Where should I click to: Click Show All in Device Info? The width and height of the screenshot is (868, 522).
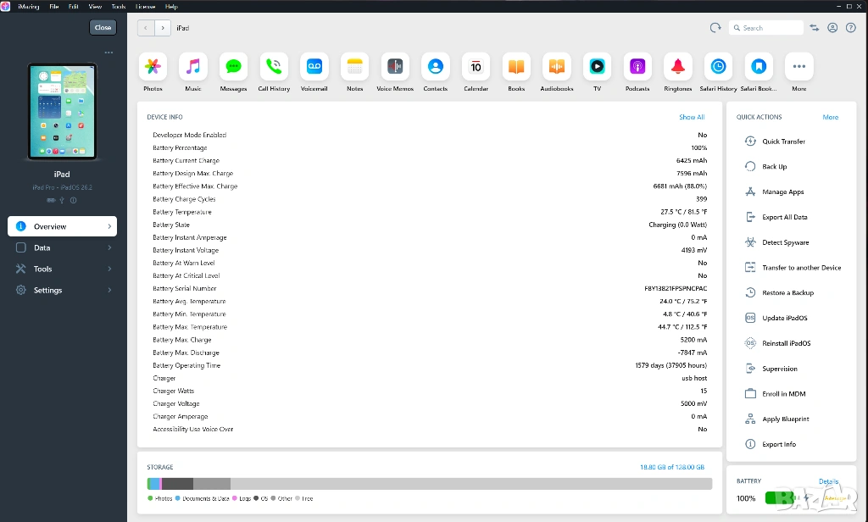click(691, 118)
